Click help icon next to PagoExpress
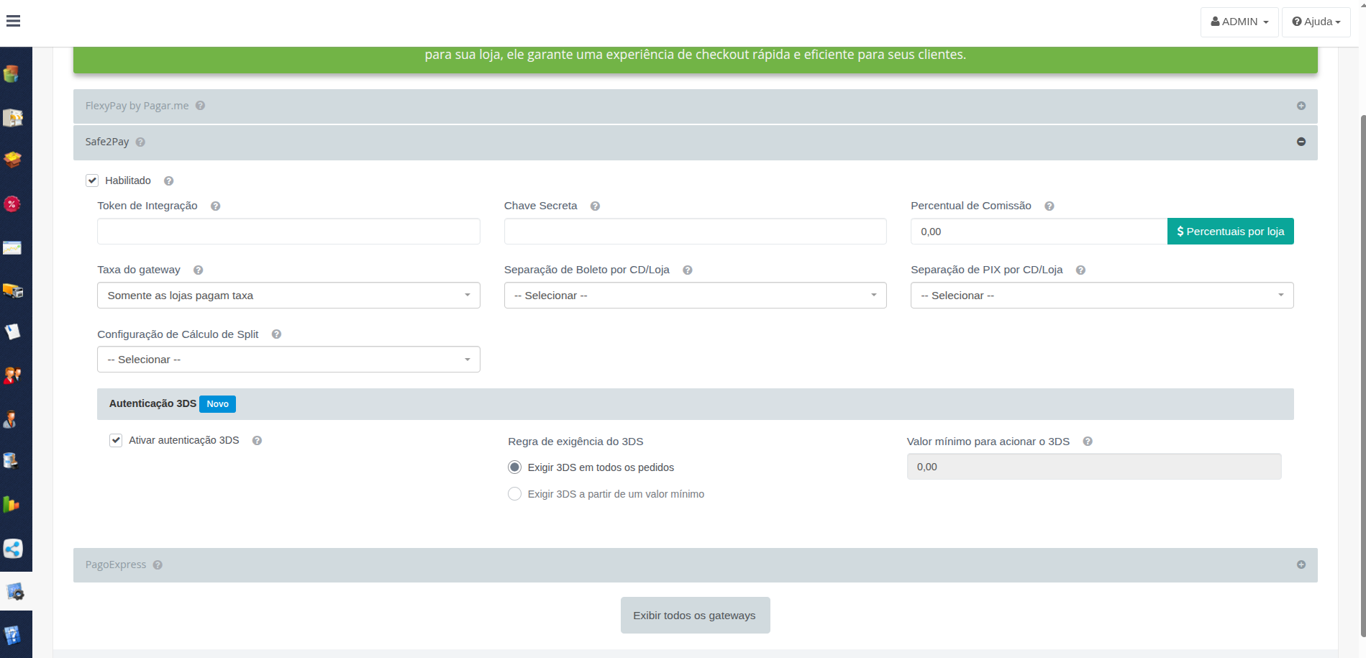The width and height of the screenshot is (1366, 658). coord(158,565)
